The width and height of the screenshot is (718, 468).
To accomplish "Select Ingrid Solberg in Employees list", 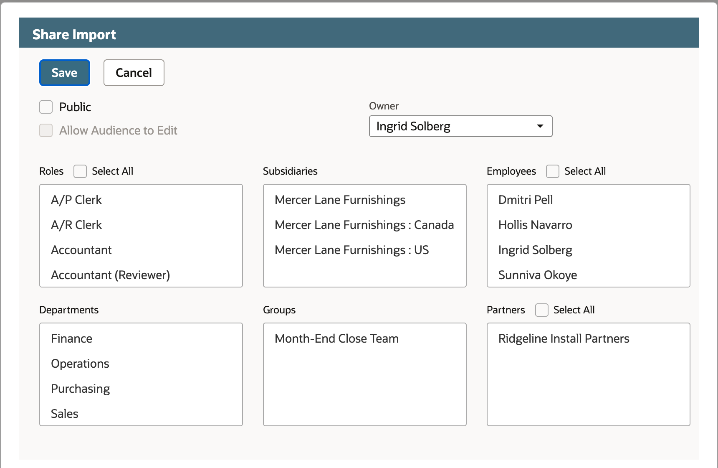I will pos(589,250).
